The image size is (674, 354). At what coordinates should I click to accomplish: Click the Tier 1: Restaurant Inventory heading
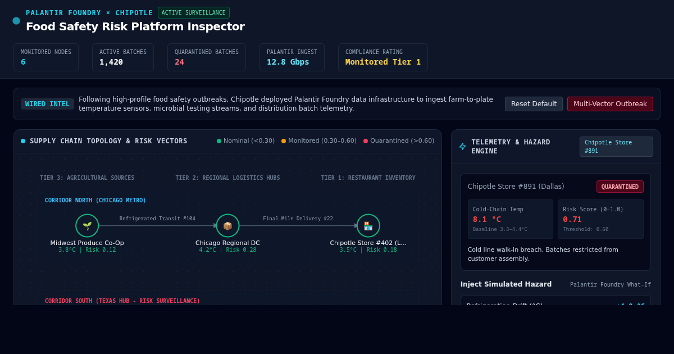368,178
